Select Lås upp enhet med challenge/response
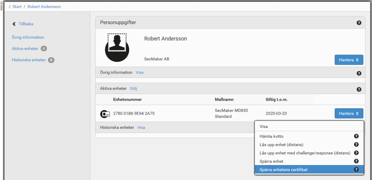 pos(305,153)
